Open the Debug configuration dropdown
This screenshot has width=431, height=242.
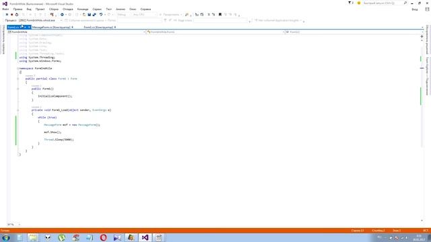pyautogui.click(x=124, y=15)
